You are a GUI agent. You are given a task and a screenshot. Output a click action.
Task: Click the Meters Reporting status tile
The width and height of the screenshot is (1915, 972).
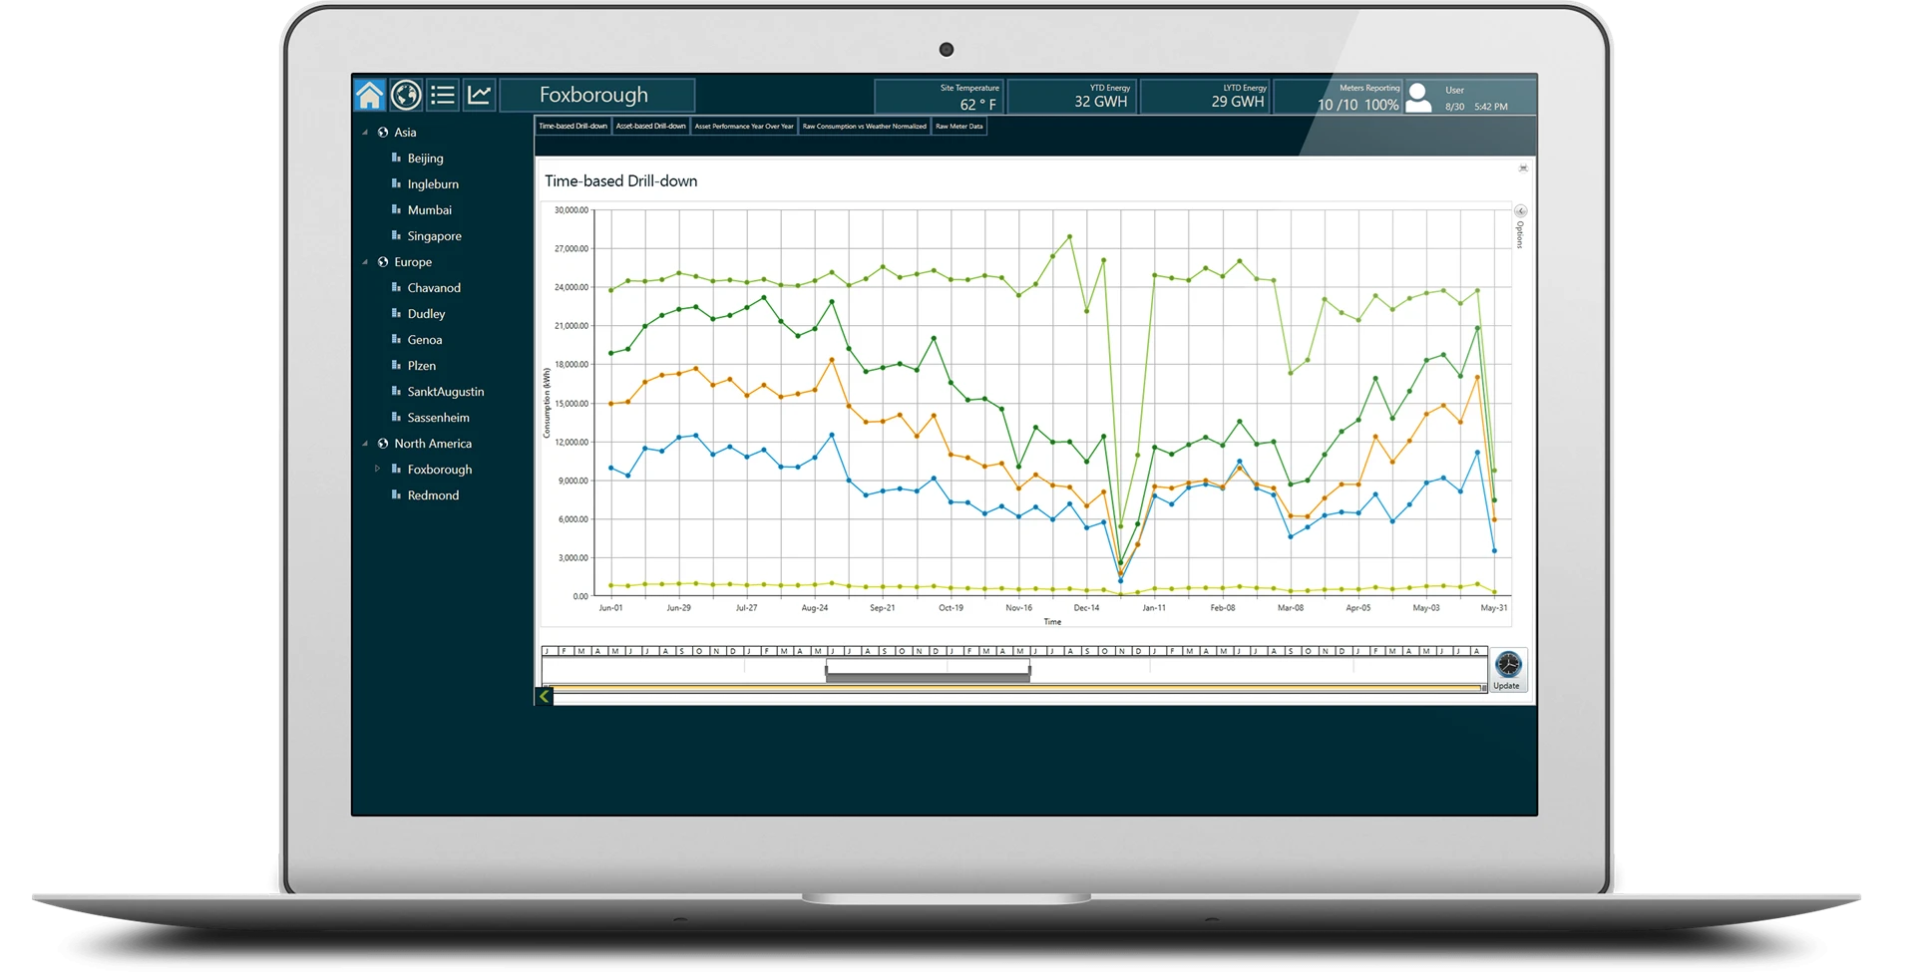point(1338,97)
